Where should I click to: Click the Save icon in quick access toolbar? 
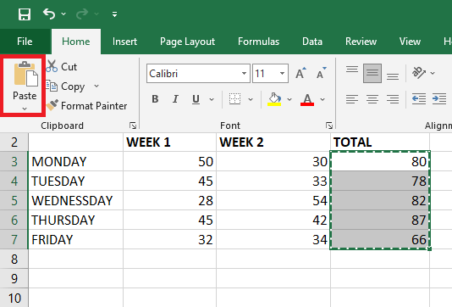[25, 14]
